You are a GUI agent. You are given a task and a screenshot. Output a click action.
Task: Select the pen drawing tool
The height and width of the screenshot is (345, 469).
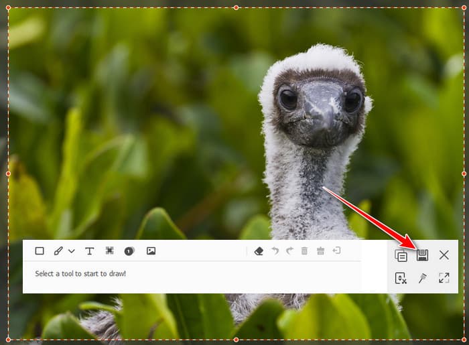point(58,251)
